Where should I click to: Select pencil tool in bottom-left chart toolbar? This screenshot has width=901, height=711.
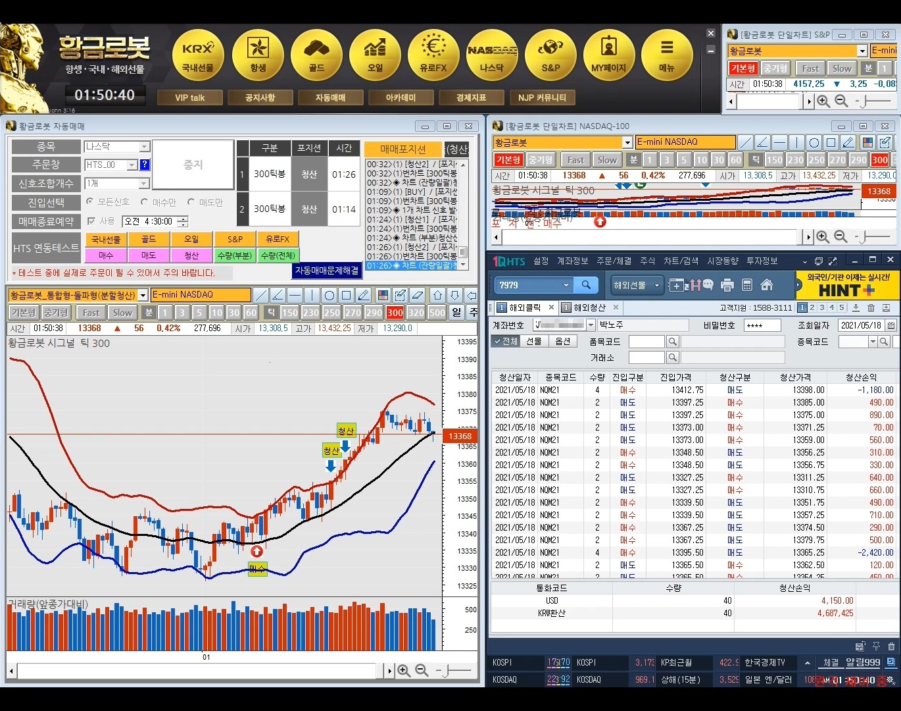(x=364, y=295)
